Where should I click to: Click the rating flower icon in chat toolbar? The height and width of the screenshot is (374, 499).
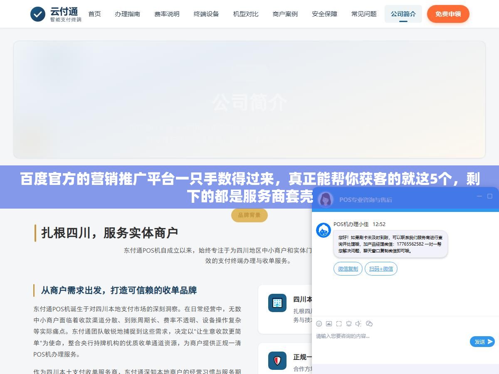349,324
